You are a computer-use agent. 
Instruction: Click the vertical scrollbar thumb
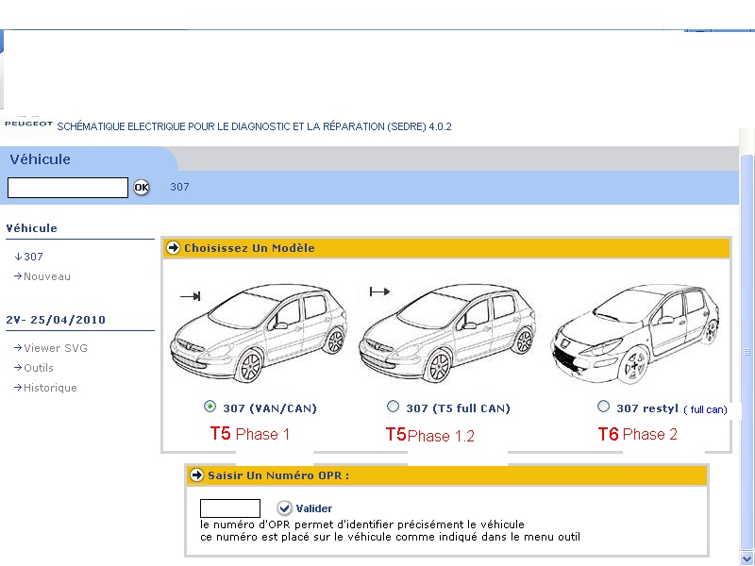tap(747, 352)
